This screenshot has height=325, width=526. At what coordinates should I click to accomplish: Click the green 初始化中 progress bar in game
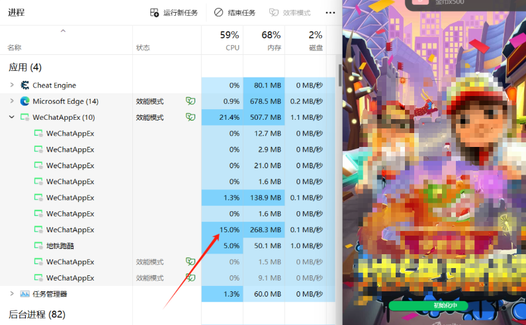click(428, 306)
